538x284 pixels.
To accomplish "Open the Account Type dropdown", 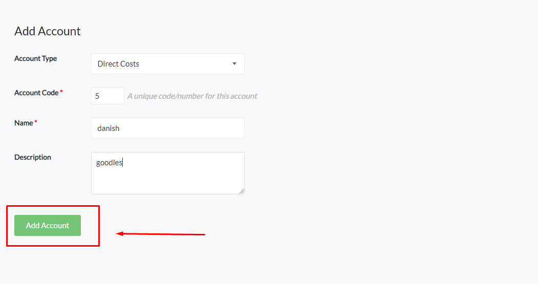I will tap(167, 64).
